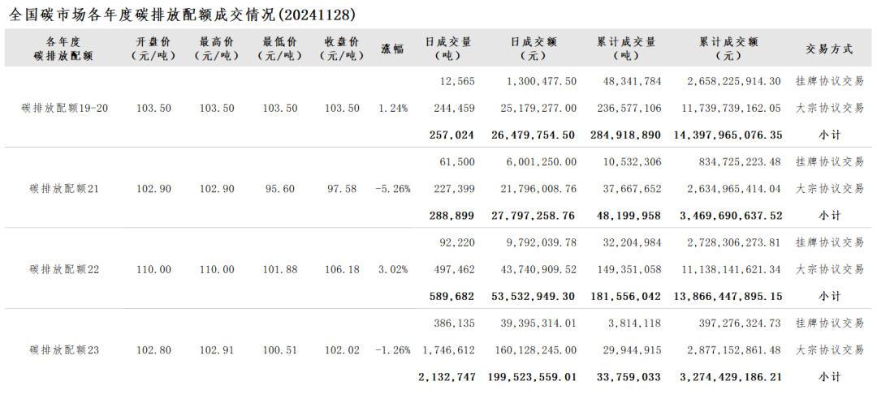Screen dimensions: 877x394
Task: Select the 最高价 column header
Action: point(217,49)
